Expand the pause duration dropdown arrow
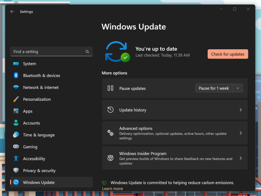 pyautogui.click(x=238, y=88)
